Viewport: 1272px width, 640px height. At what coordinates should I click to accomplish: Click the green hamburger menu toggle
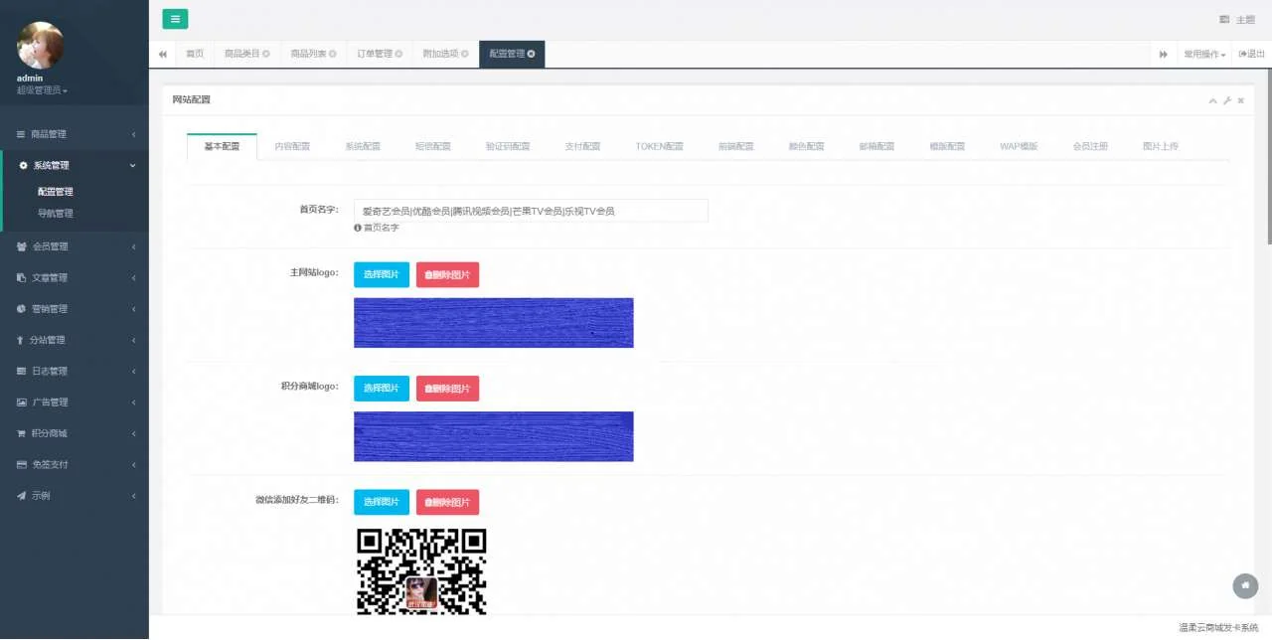175,19
